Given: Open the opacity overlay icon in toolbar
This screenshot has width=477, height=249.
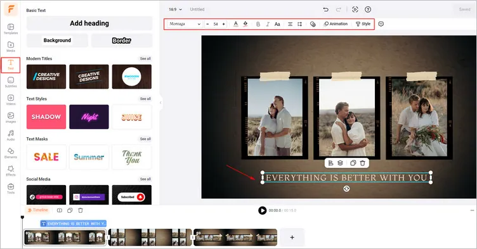Looking at the screenshot, I should [313, 24].
